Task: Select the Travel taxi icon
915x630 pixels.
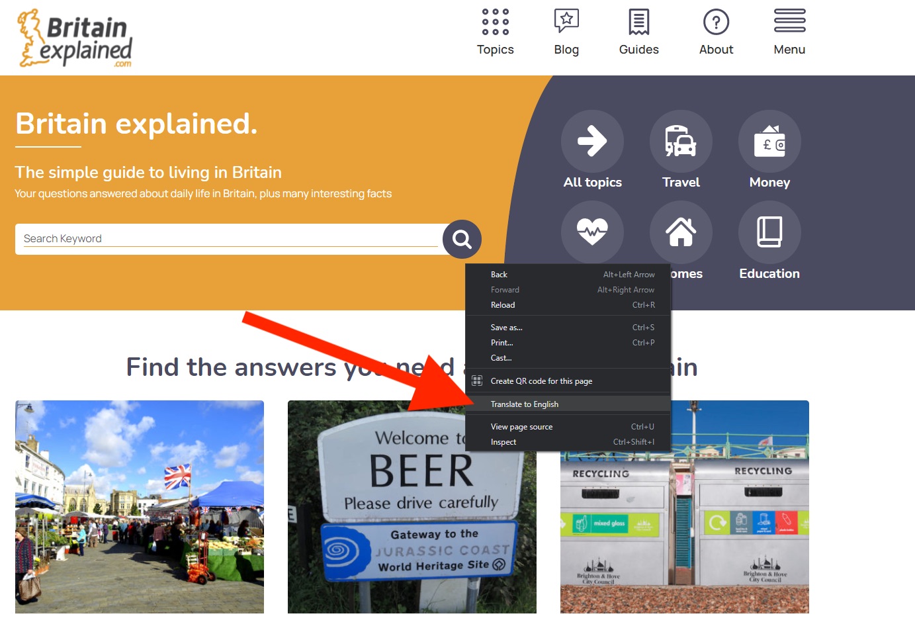Action: pyautogui.click(x=681, y=141)
